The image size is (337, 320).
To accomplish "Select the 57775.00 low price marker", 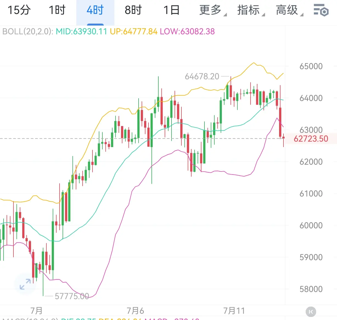I will coord(72,296).
